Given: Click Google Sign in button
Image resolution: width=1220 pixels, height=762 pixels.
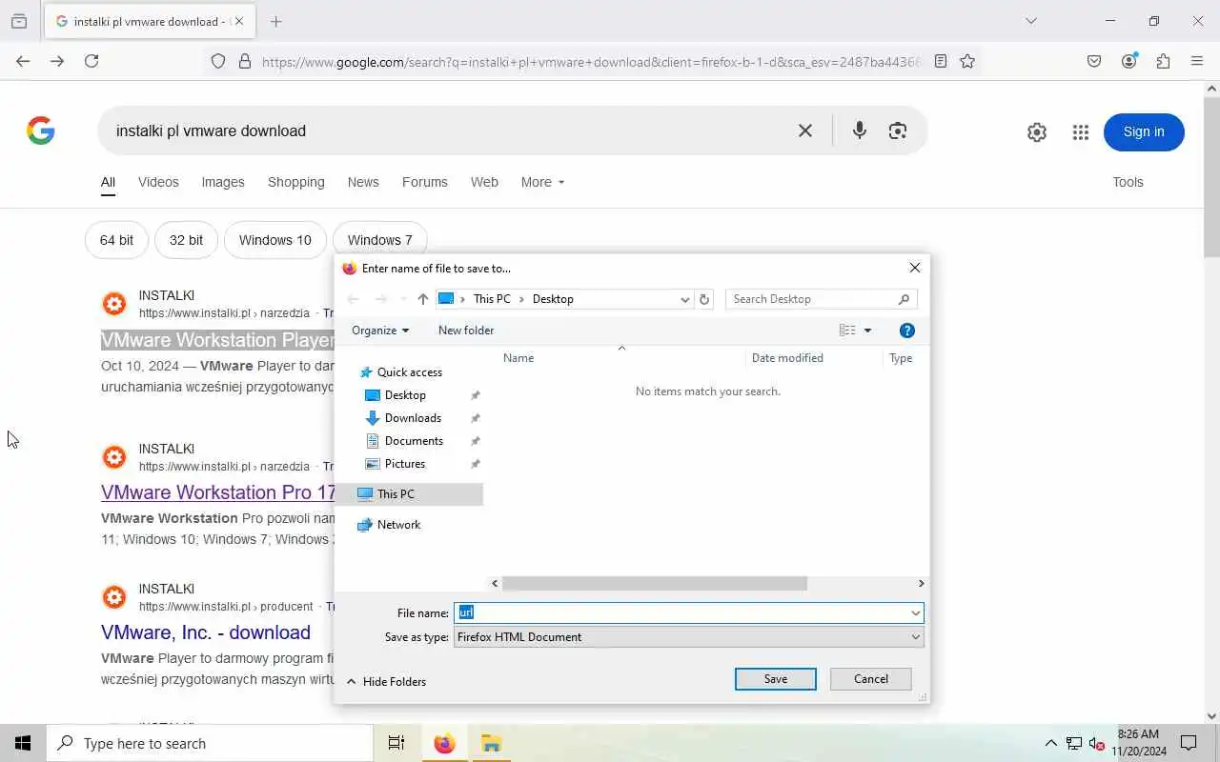Looking at the screenshot, I should point(1144,132).
